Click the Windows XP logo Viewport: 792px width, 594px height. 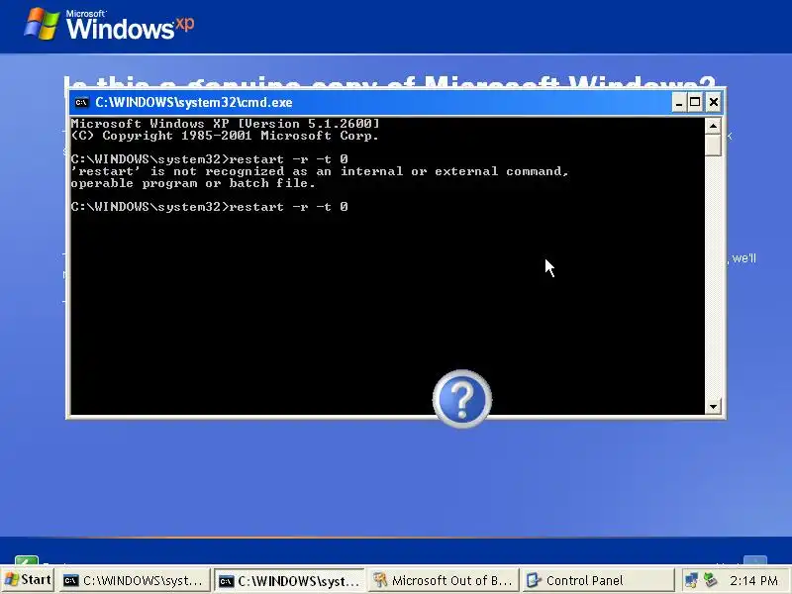[109, 25]
